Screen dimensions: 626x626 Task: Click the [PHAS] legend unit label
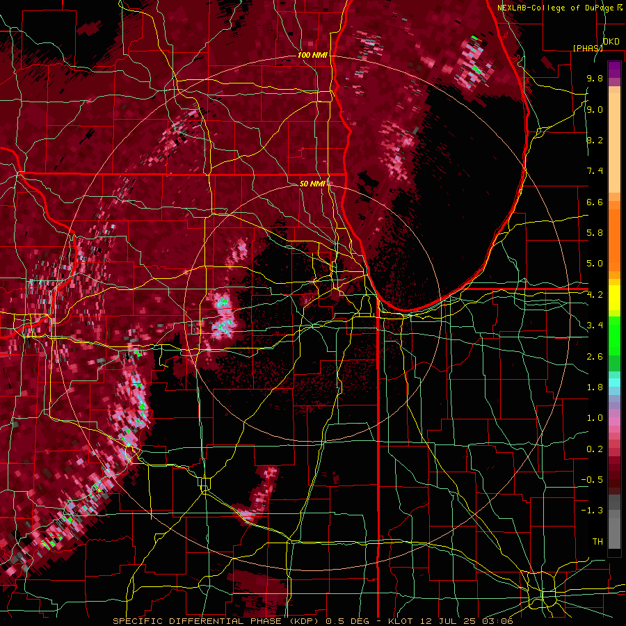tap(588, 48)
